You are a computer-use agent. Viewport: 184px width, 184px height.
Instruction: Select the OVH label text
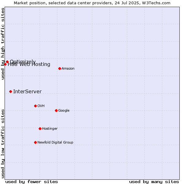[41, 106]
